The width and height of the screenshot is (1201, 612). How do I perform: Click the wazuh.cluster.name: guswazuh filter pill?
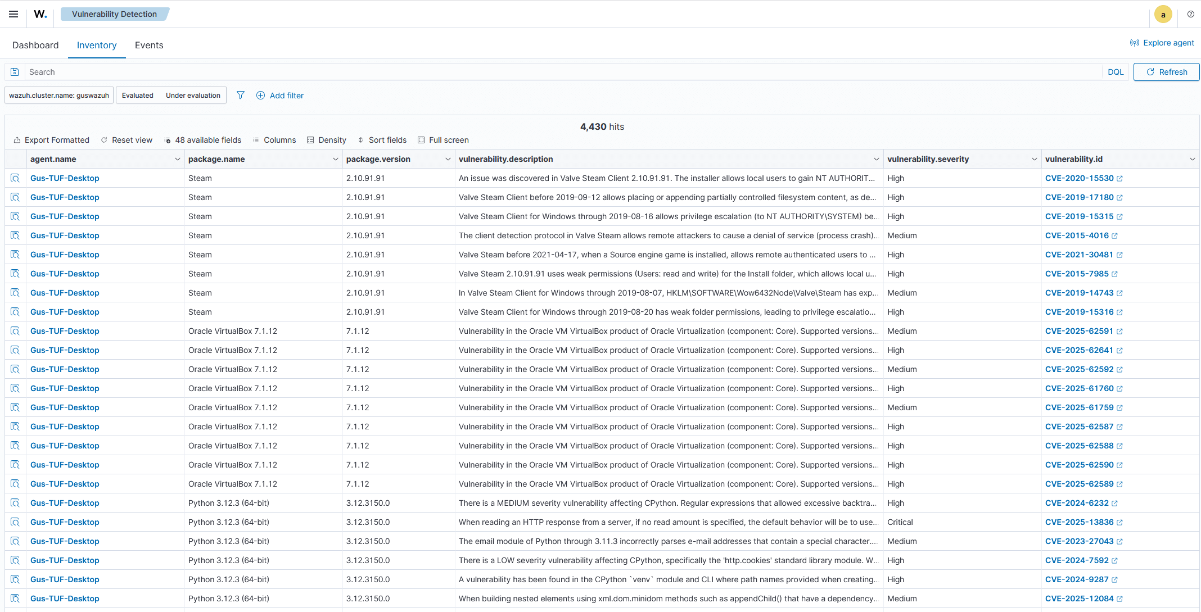tap(59, 96)
